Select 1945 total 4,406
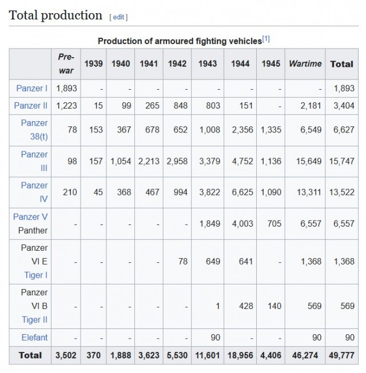 [270, 355]
